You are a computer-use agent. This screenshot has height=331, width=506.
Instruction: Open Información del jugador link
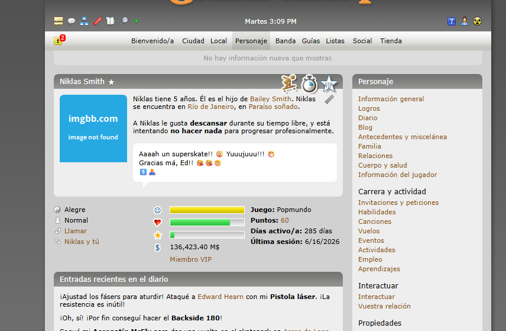397,175
